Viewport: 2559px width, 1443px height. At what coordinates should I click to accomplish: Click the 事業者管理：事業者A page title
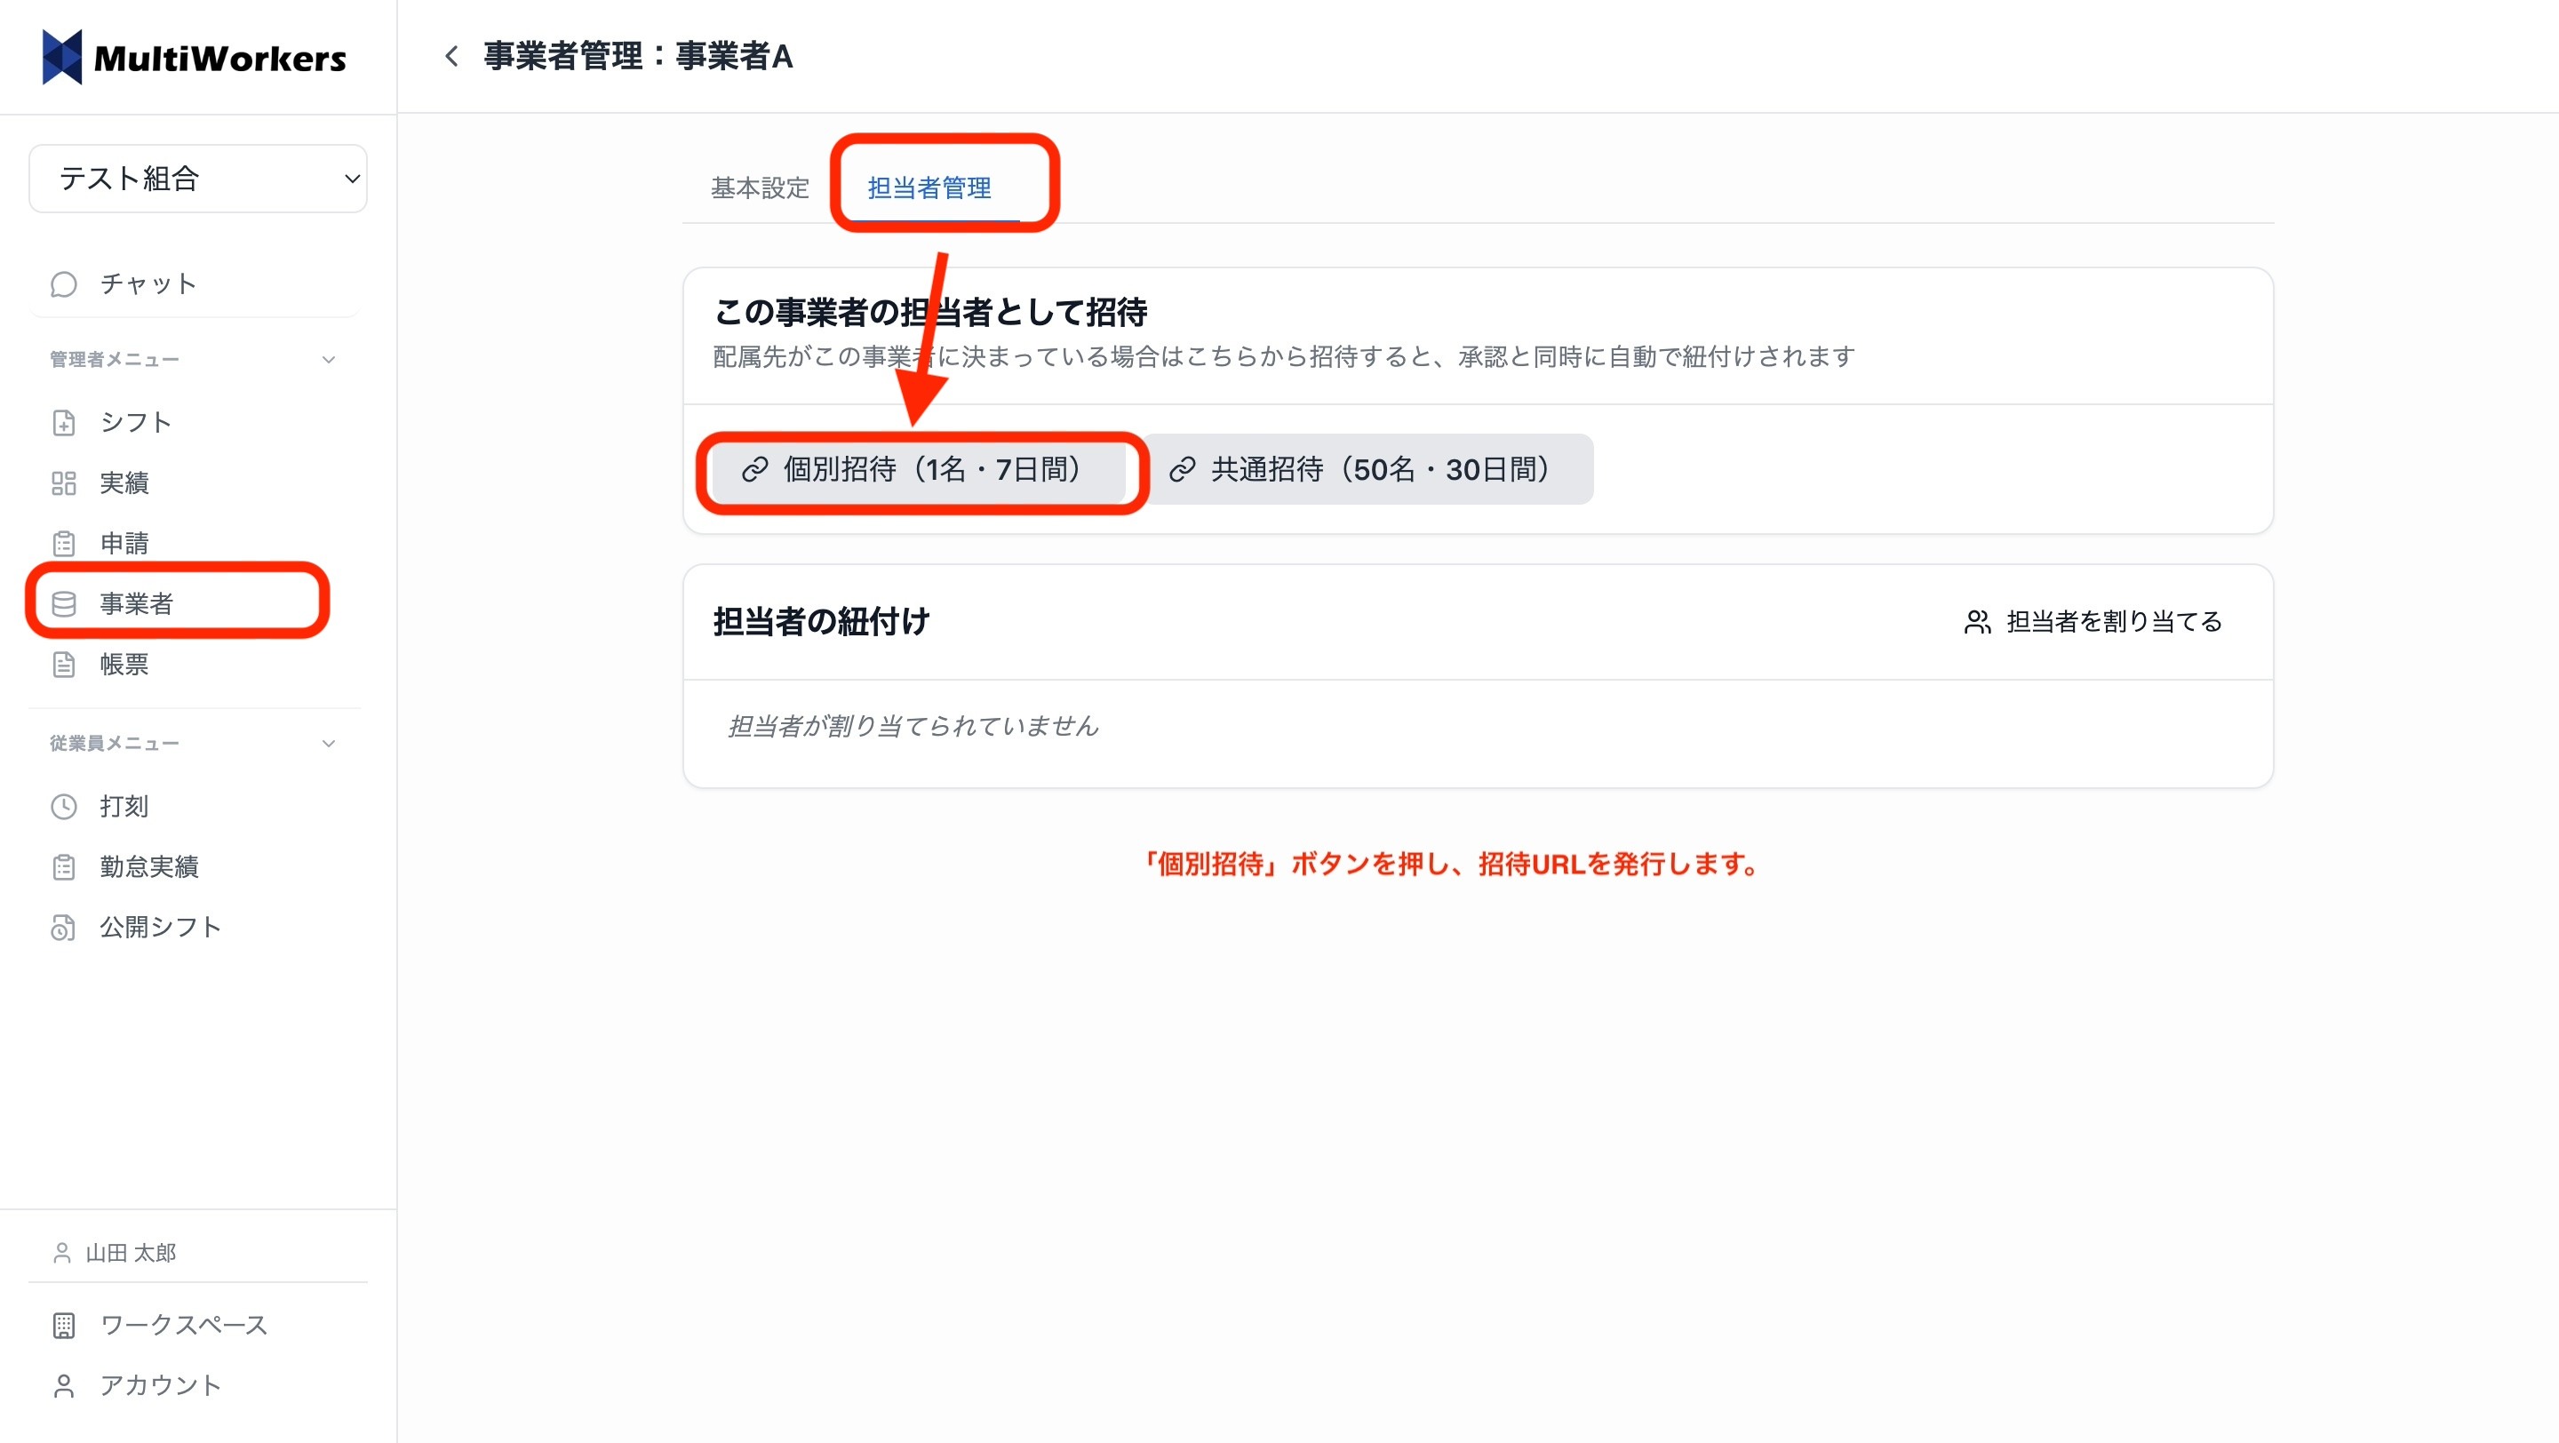pyautogui.click(x=638, y=56)
